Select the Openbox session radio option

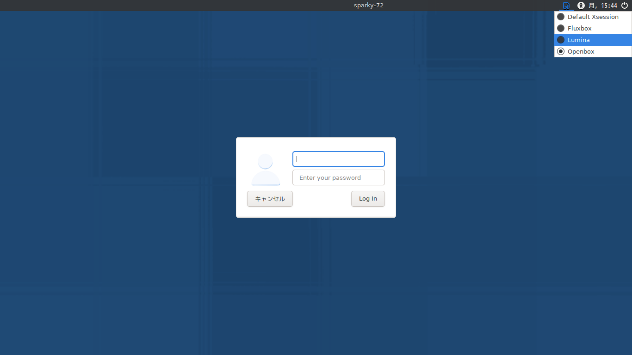(593, 51)
